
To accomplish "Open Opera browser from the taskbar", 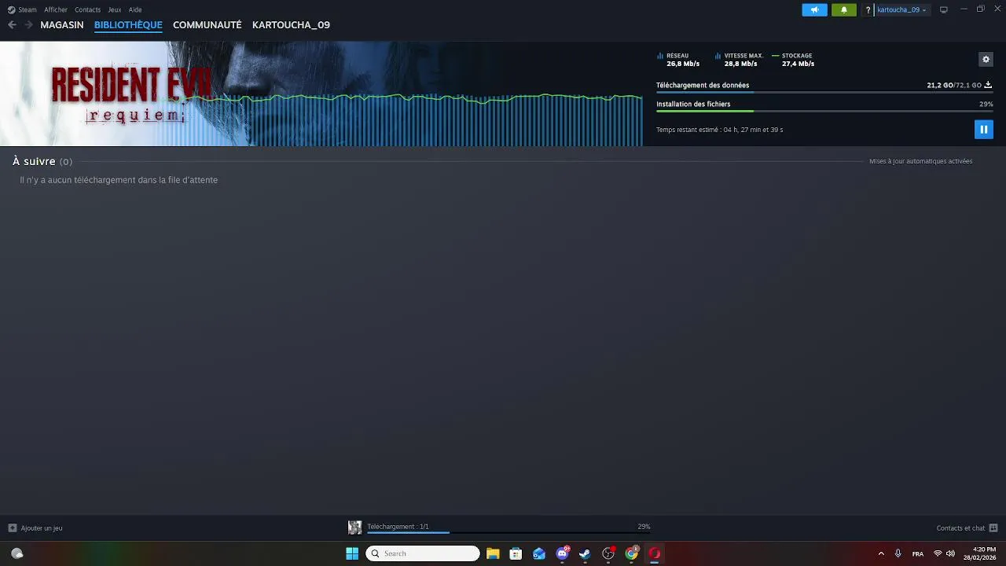I will tap(654, 553).
